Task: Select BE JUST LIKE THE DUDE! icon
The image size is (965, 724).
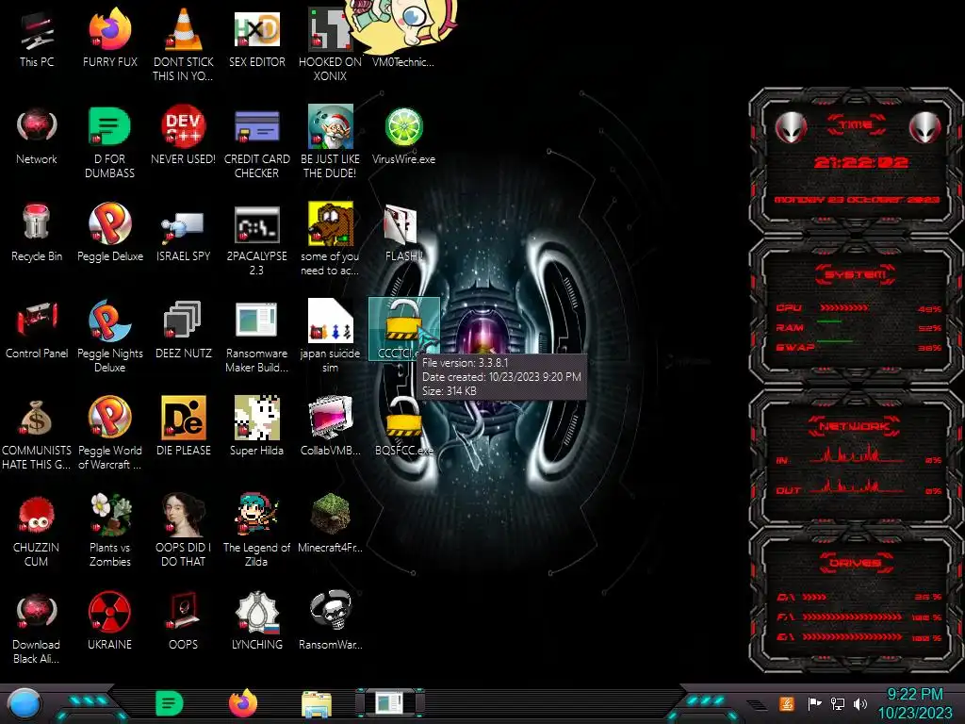Action: point(330,142)
